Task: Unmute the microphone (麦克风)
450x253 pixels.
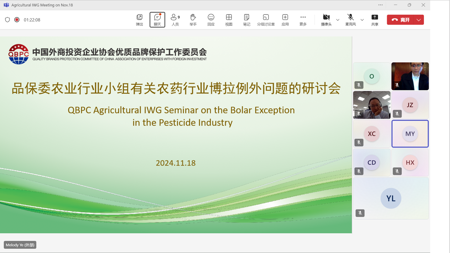Action: click(351, 20)
